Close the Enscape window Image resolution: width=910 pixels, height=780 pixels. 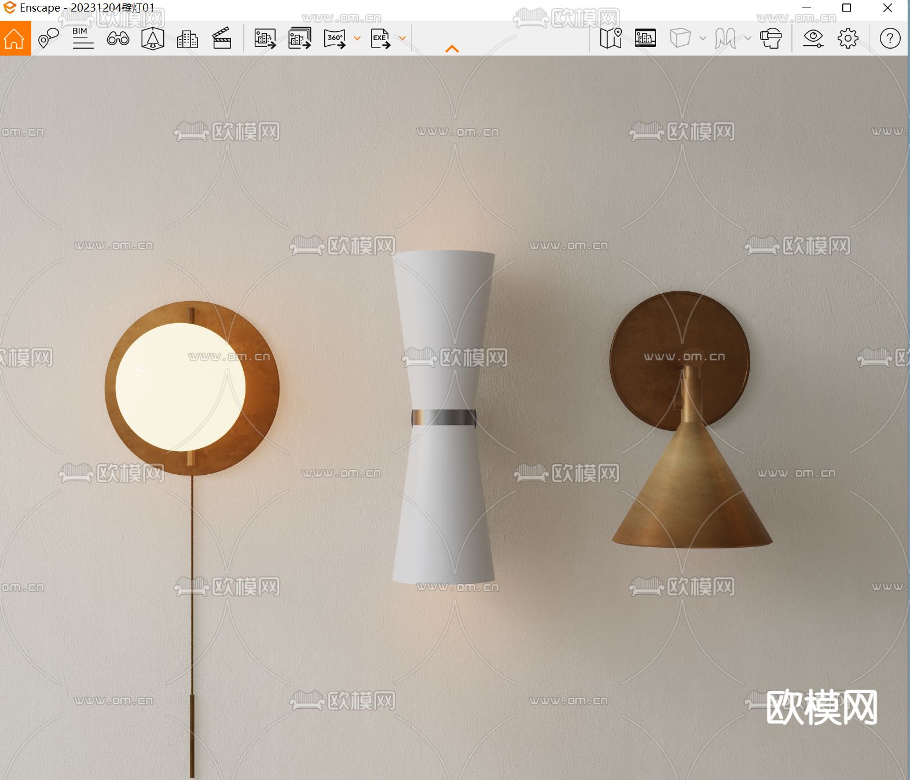(x=887, y=8)
